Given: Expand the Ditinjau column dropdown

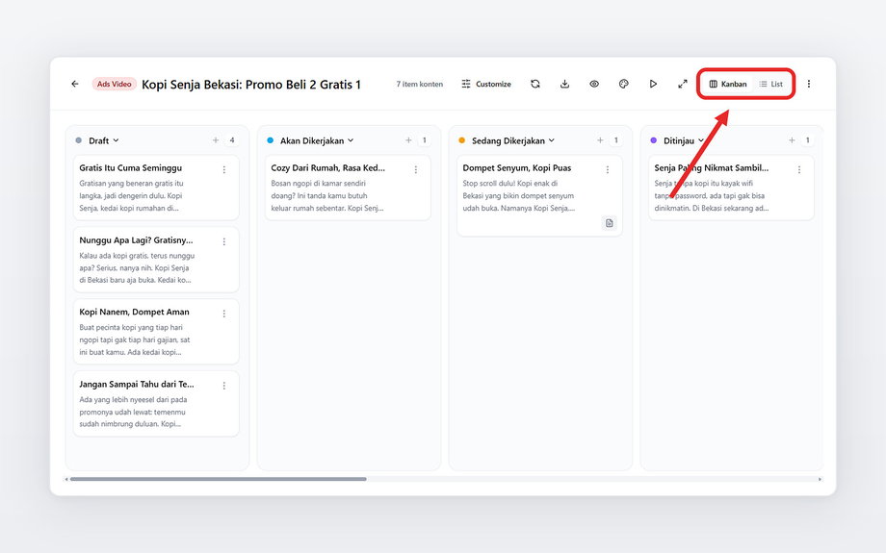Looking at the screenshot, I should 701,140.
